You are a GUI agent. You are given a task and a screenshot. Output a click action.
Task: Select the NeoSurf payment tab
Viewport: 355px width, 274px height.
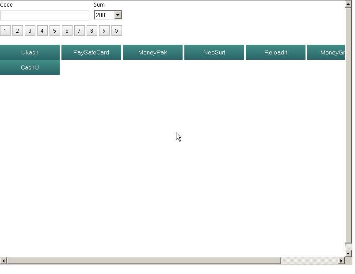click(x=214, y=52)
